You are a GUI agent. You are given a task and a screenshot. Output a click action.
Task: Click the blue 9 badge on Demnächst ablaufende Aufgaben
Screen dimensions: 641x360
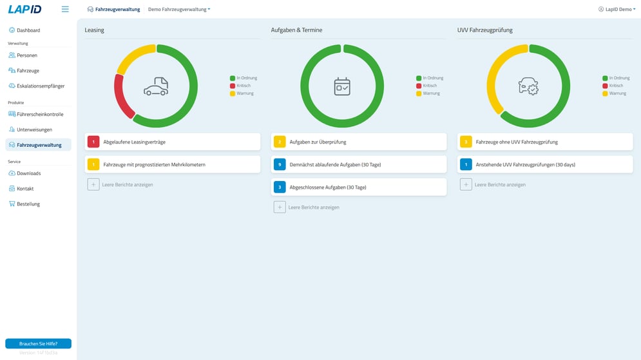[280, 164]
